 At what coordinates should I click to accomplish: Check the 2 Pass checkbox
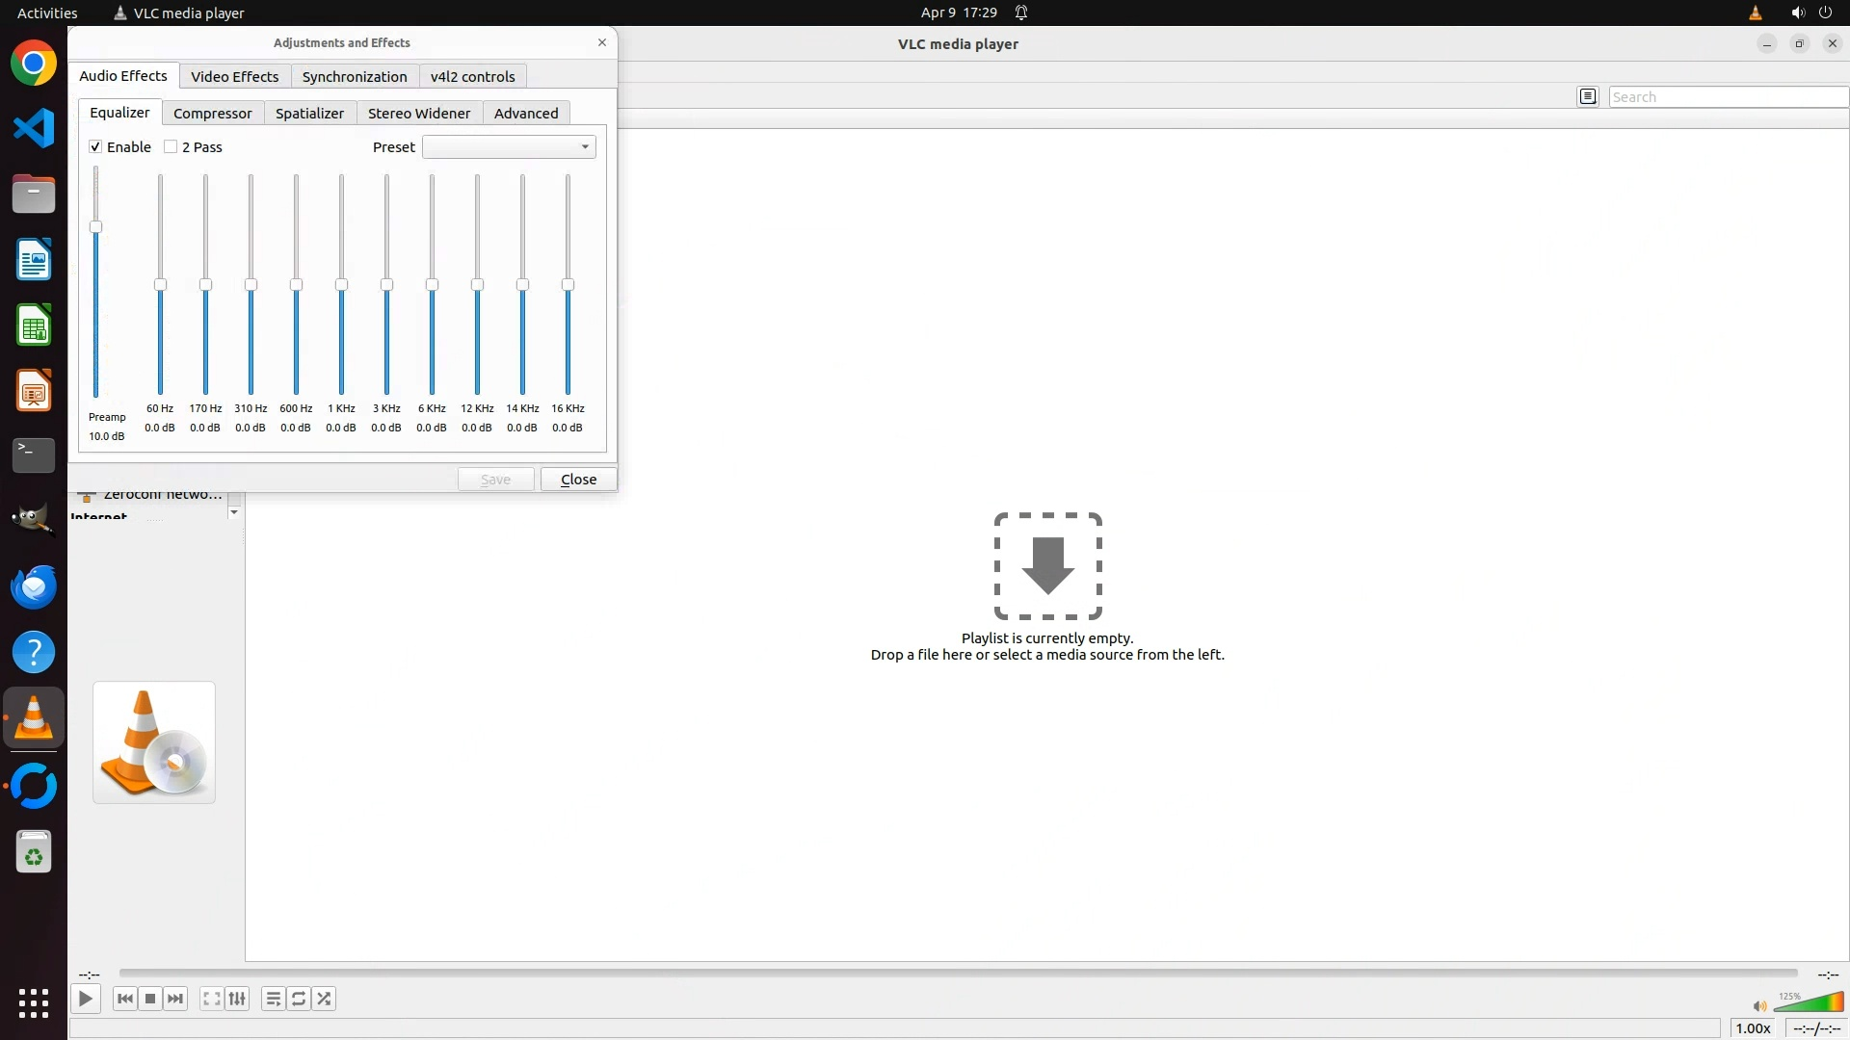tap(171, 146)
